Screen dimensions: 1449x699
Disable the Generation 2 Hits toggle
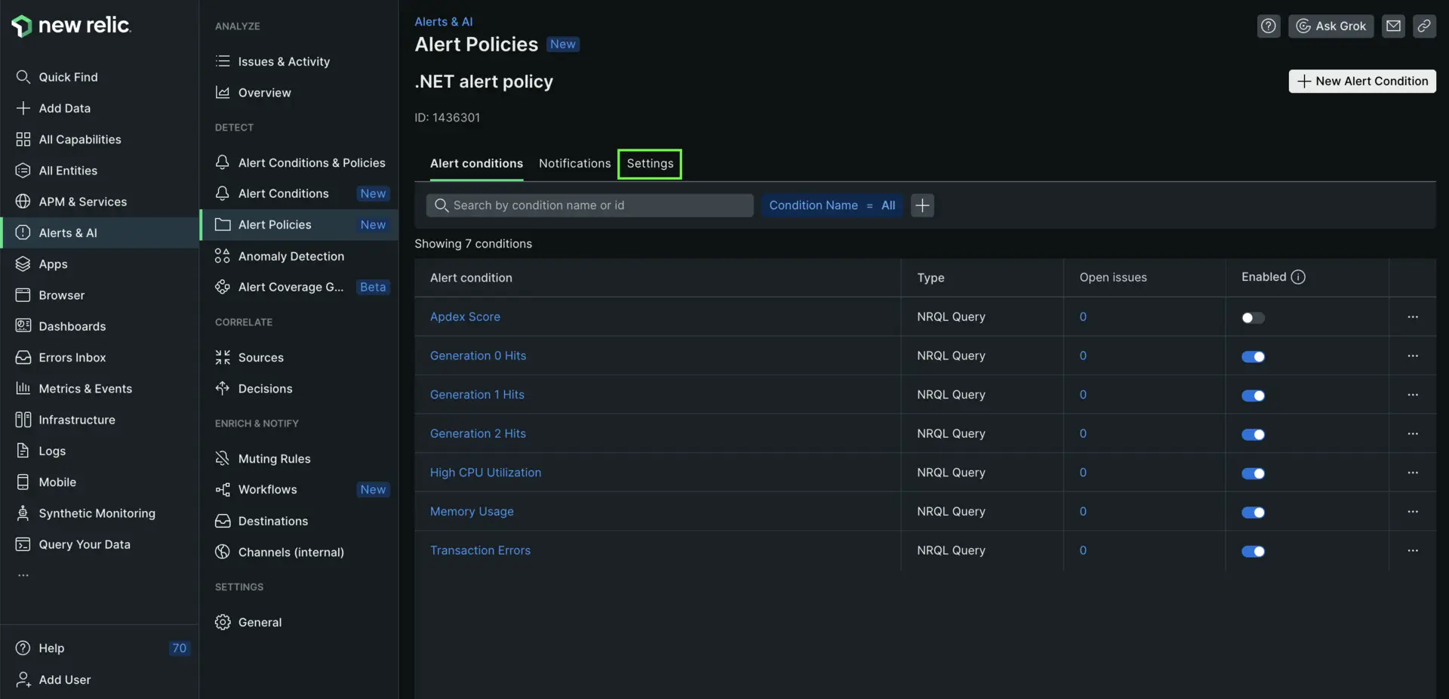coord(1253,435)
